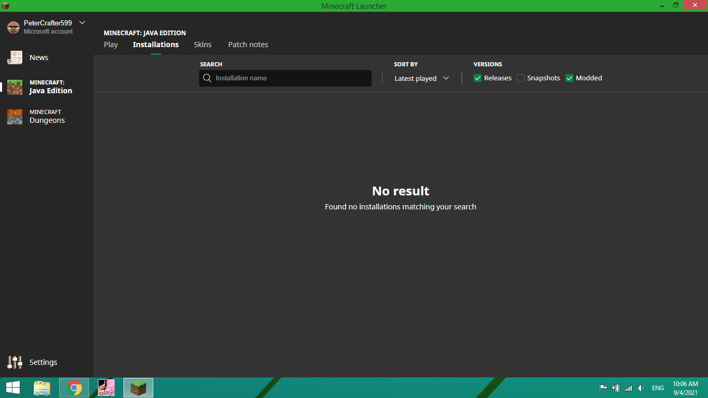
Task: Expand the account menu chevron
Action: tap(82, 22)
